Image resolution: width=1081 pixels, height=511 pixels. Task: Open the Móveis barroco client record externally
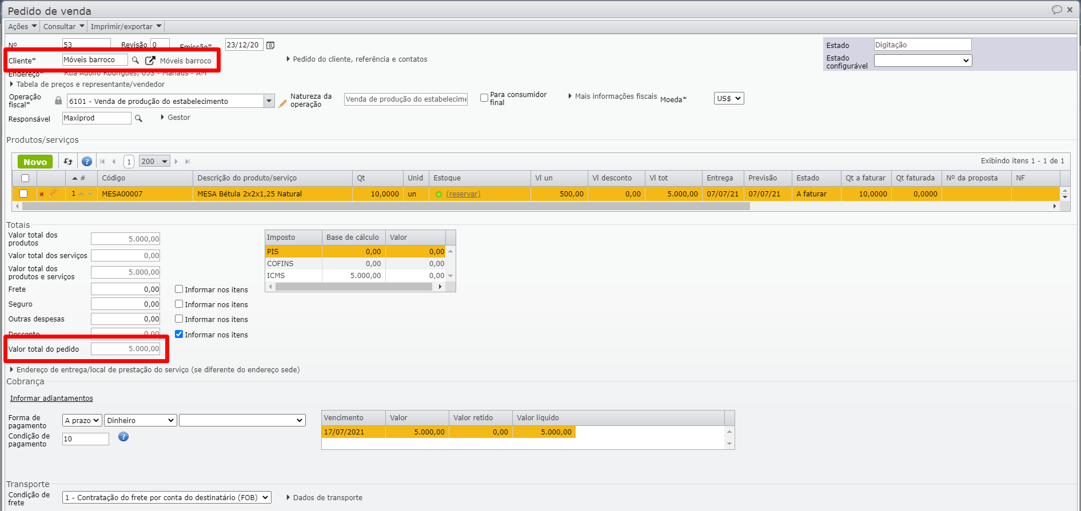pos(150,60)
